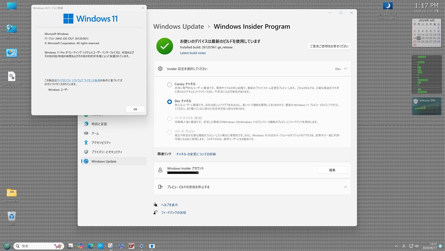Switch to the winver taskbar window
The image size is (445, 251).
click(x=152, y=246)
